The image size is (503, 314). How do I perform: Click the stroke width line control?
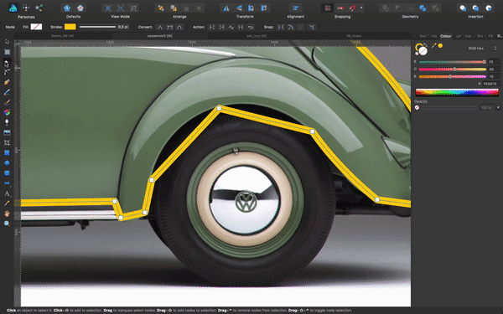click(x=97, y=27)
